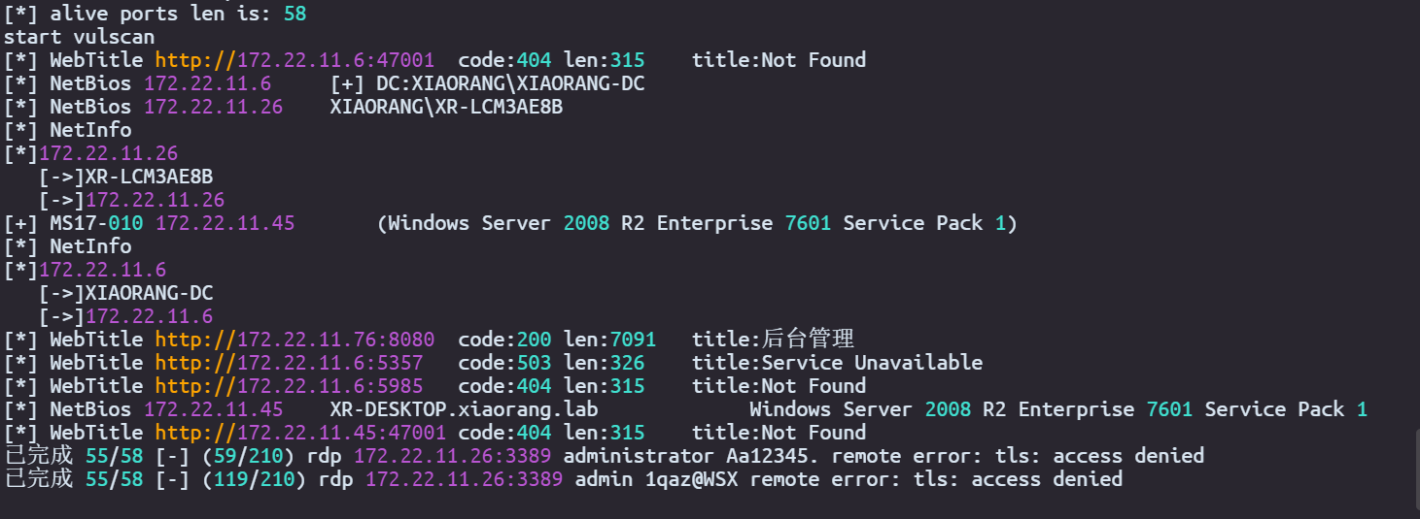1420x519 pixels.
Task: Click the (119/210) progress counter
Action: [254, 479]
